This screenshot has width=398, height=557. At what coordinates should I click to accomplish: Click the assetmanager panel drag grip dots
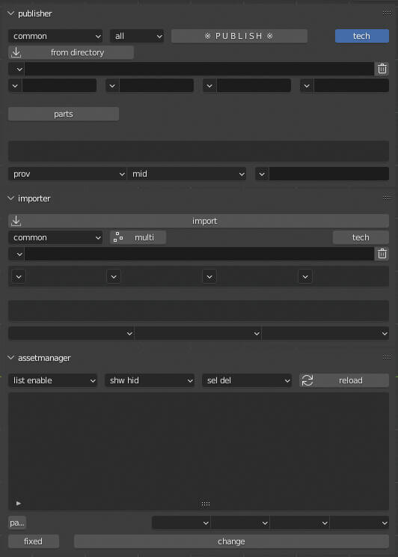tap(387, 357)
